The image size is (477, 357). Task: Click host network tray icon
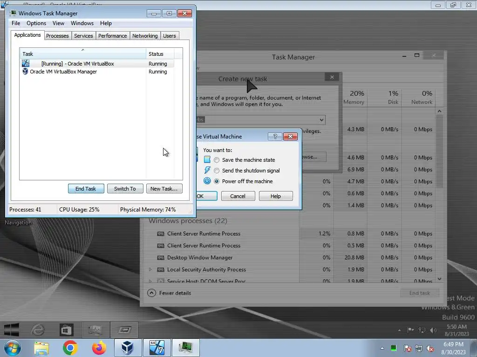pos(419,348)
